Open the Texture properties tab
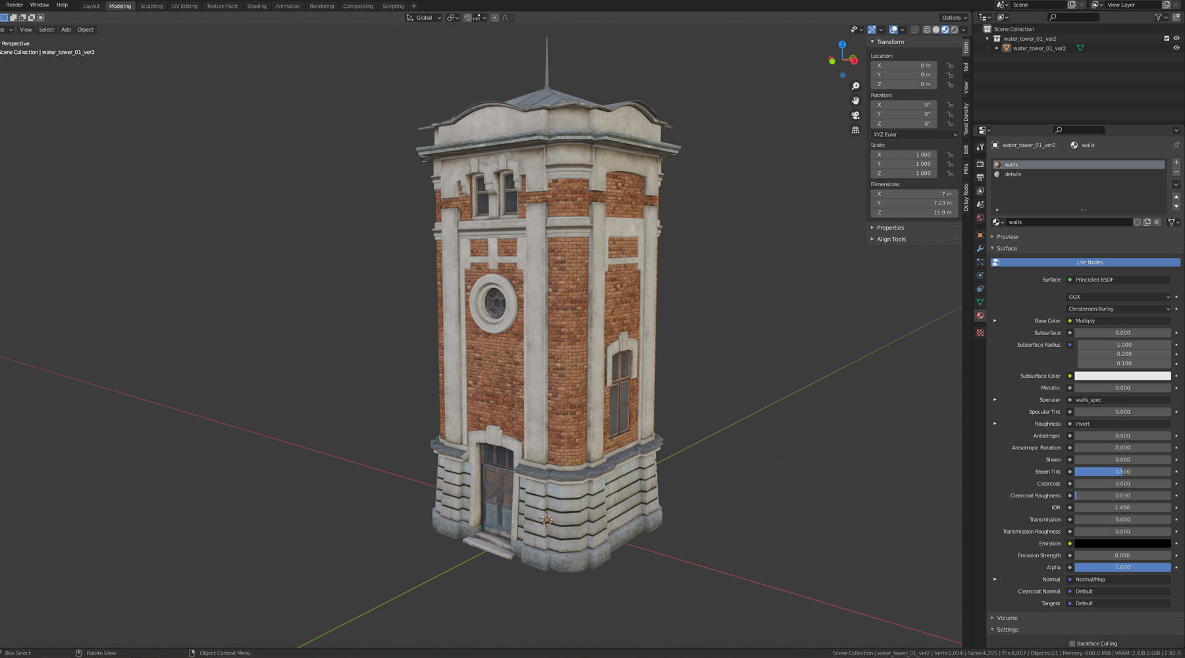Screen dimensions: 1185x658 pos(980,333)
